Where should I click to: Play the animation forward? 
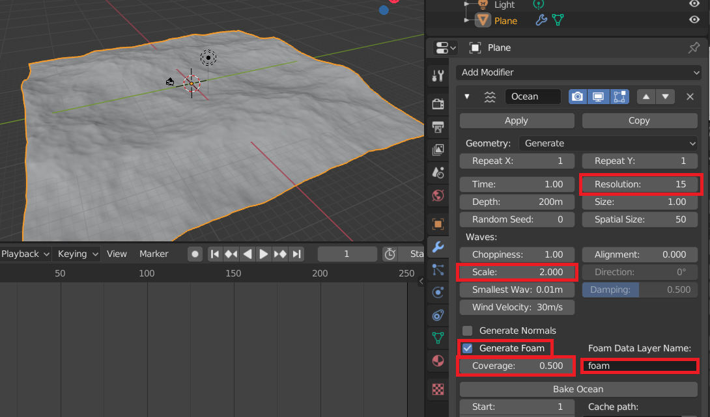tap(264, 254)
